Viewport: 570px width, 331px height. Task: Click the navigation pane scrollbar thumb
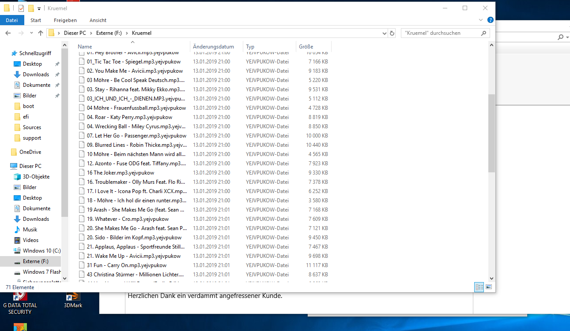[x=65, y=132]
